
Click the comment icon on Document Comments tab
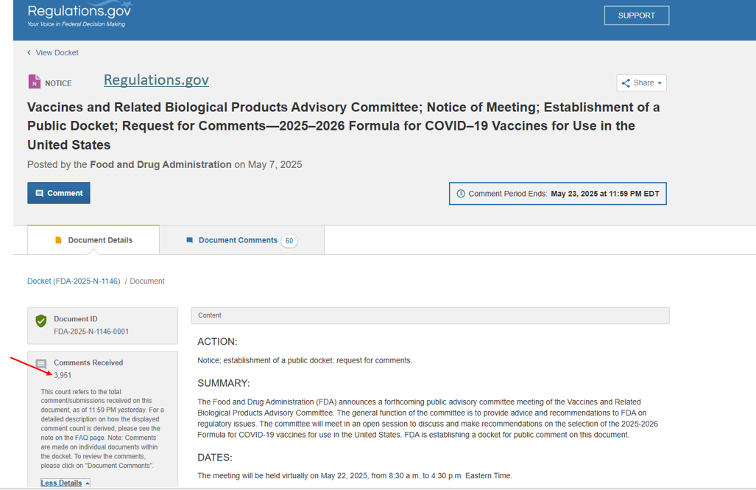189,240
